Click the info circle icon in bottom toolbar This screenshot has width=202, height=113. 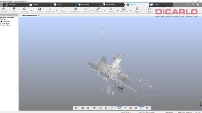click(125, 108)
